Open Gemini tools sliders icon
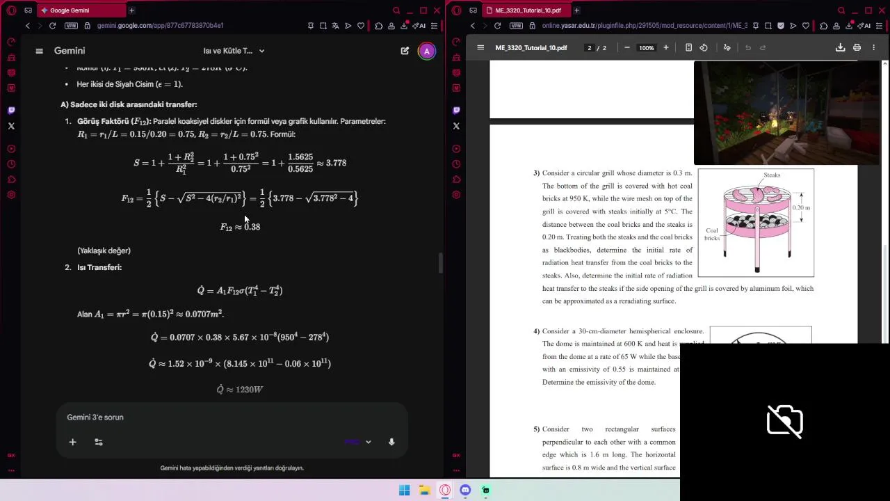Screen dimensions: 890x501 [x=99, y=442]
